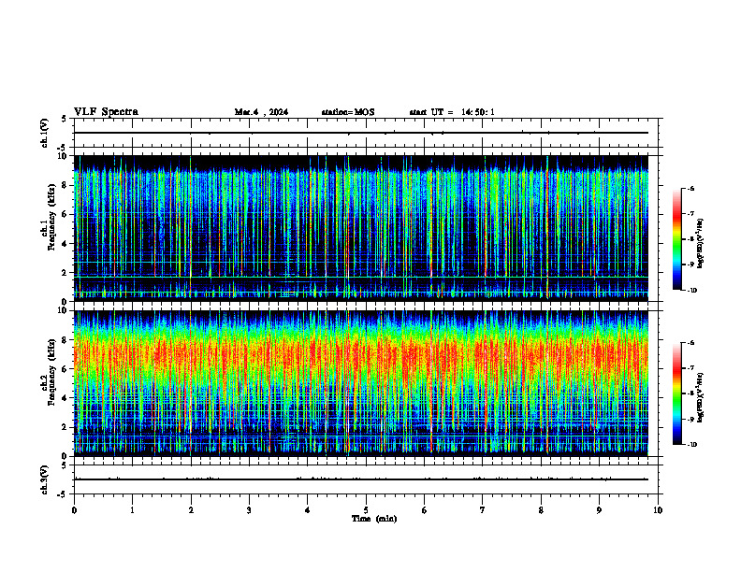
Task: Click the "2" kHz tick on ch.1 axis
Action: tap(65, 273)
